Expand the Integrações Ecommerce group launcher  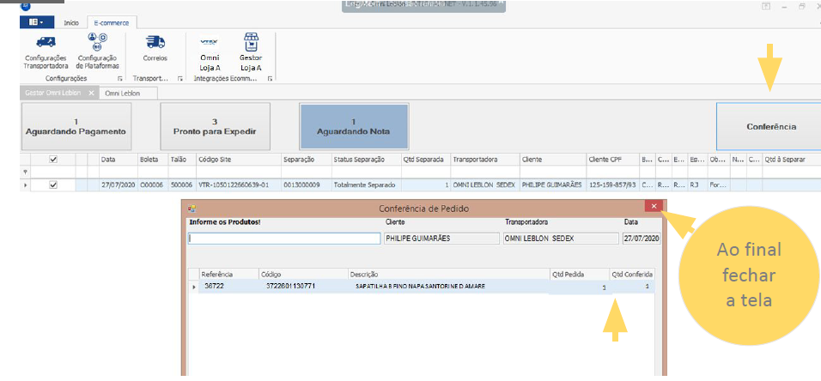coord(270,78)
